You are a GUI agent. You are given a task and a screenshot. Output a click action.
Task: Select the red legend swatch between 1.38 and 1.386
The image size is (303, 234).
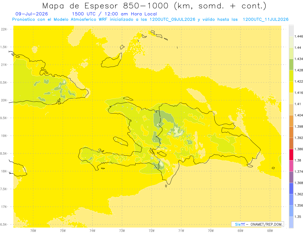click(291, 155)
